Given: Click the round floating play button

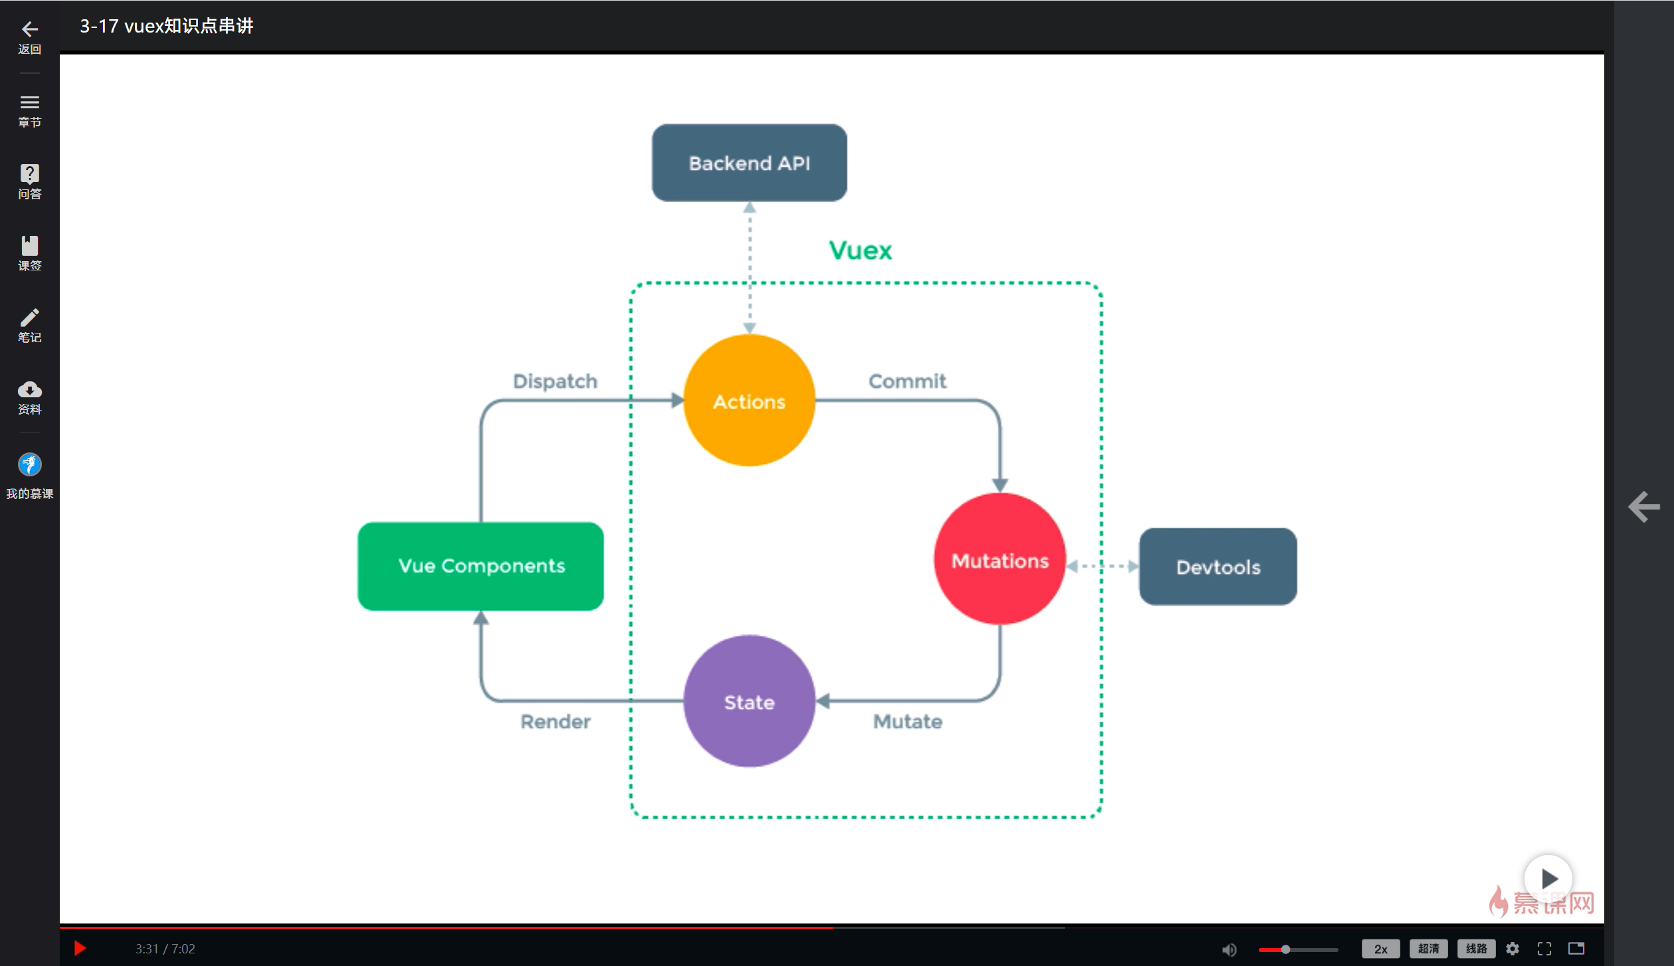Looking at the screenshot, I should [1548, 878].
